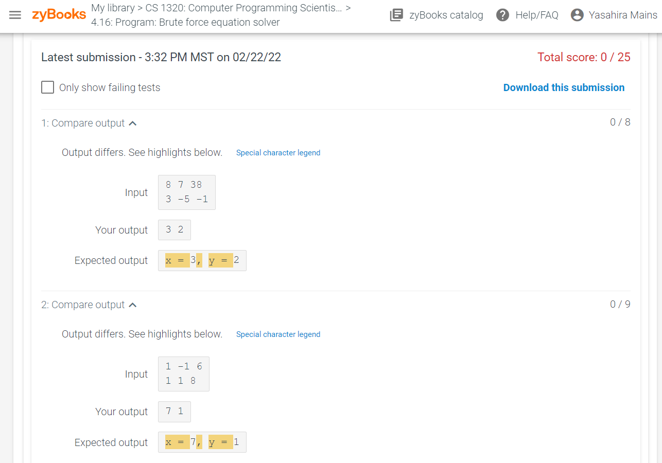Enable the Only show failing tests checkbox
Viewport: 662px width, 463px height.
47,87
